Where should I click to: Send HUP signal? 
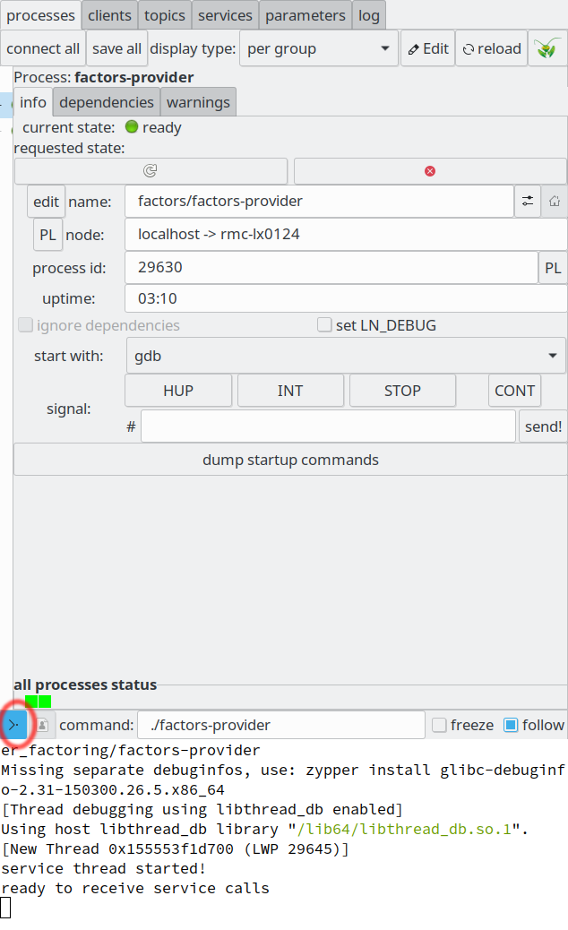coord(178,391)
